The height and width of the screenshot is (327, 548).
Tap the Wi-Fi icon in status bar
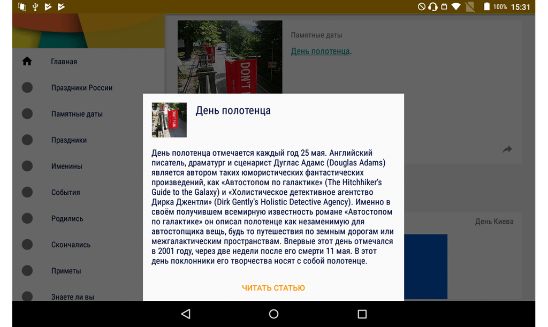(456, 6)
